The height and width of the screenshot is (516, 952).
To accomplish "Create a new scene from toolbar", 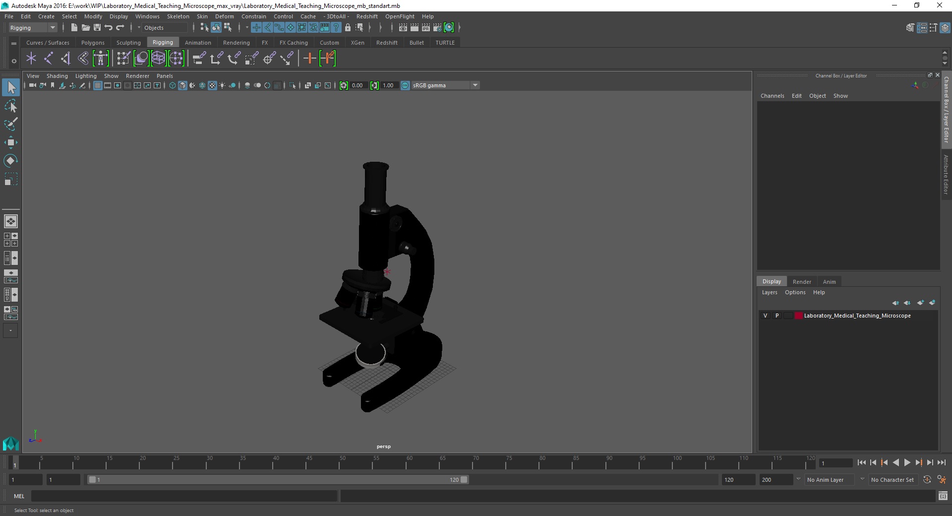I will point(74,28).
